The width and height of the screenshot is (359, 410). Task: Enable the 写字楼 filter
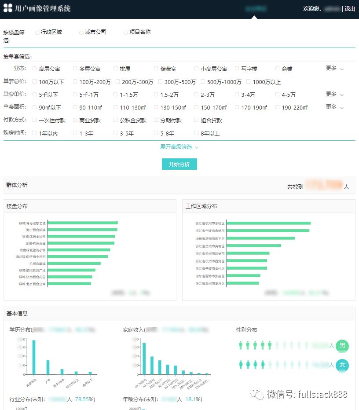click(237, 69)
